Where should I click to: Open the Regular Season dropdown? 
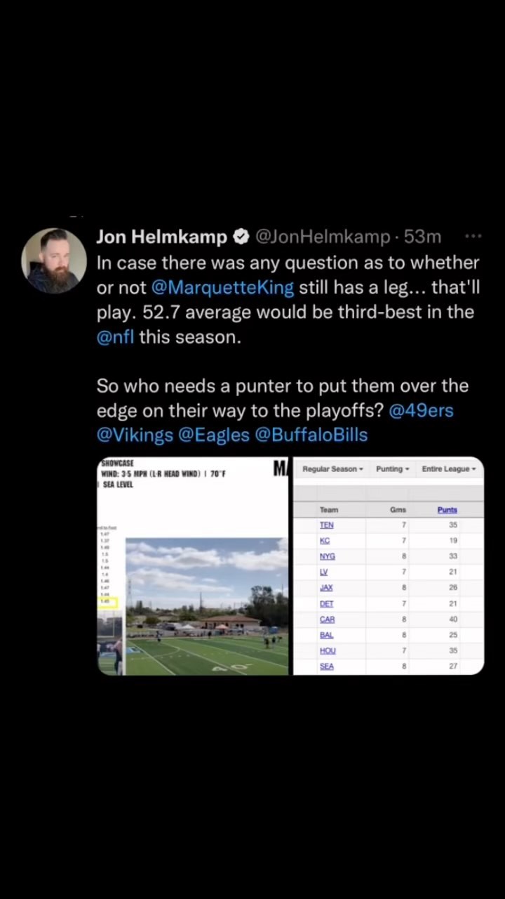332,469
